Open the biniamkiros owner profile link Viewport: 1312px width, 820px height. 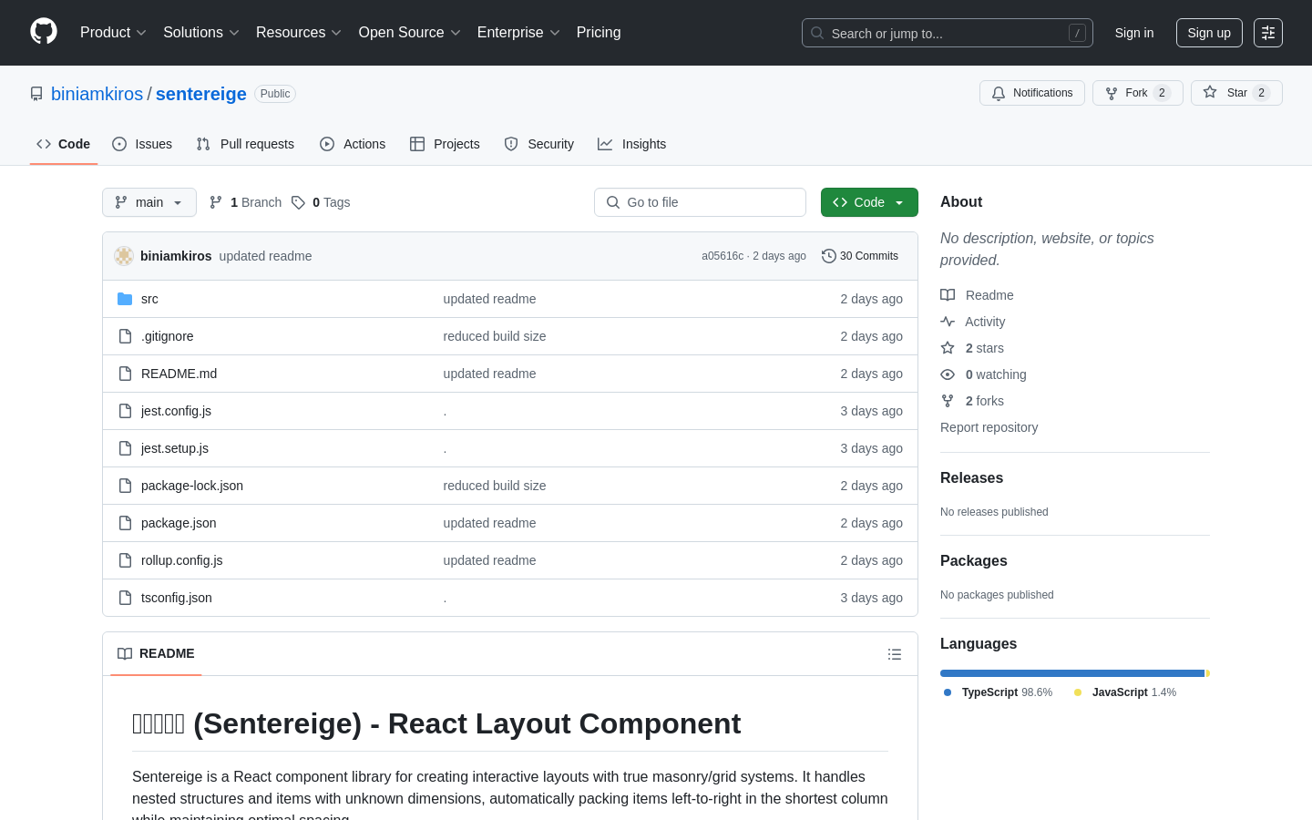point(97,94)
